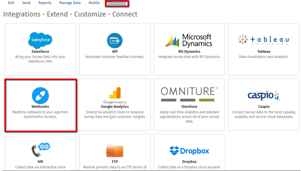Select the Integration tab
301x171 pixels.
coord(117,3)
